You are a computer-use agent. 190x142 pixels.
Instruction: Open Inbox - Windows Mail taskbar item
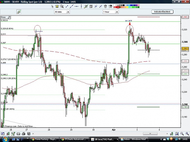tap(134, 139)
